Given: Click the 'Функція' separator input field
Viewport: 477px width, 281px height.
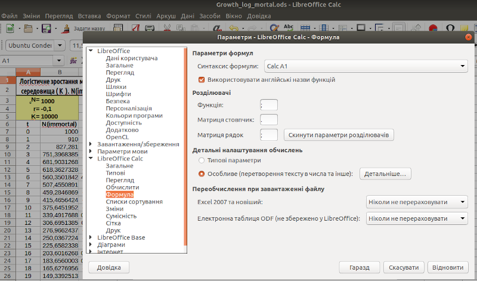Looking at the screenshot, I should click(x=269, y=105).
